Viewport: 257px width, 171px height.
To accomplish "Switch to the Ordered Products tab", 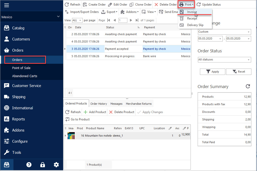I will [76, 103].
